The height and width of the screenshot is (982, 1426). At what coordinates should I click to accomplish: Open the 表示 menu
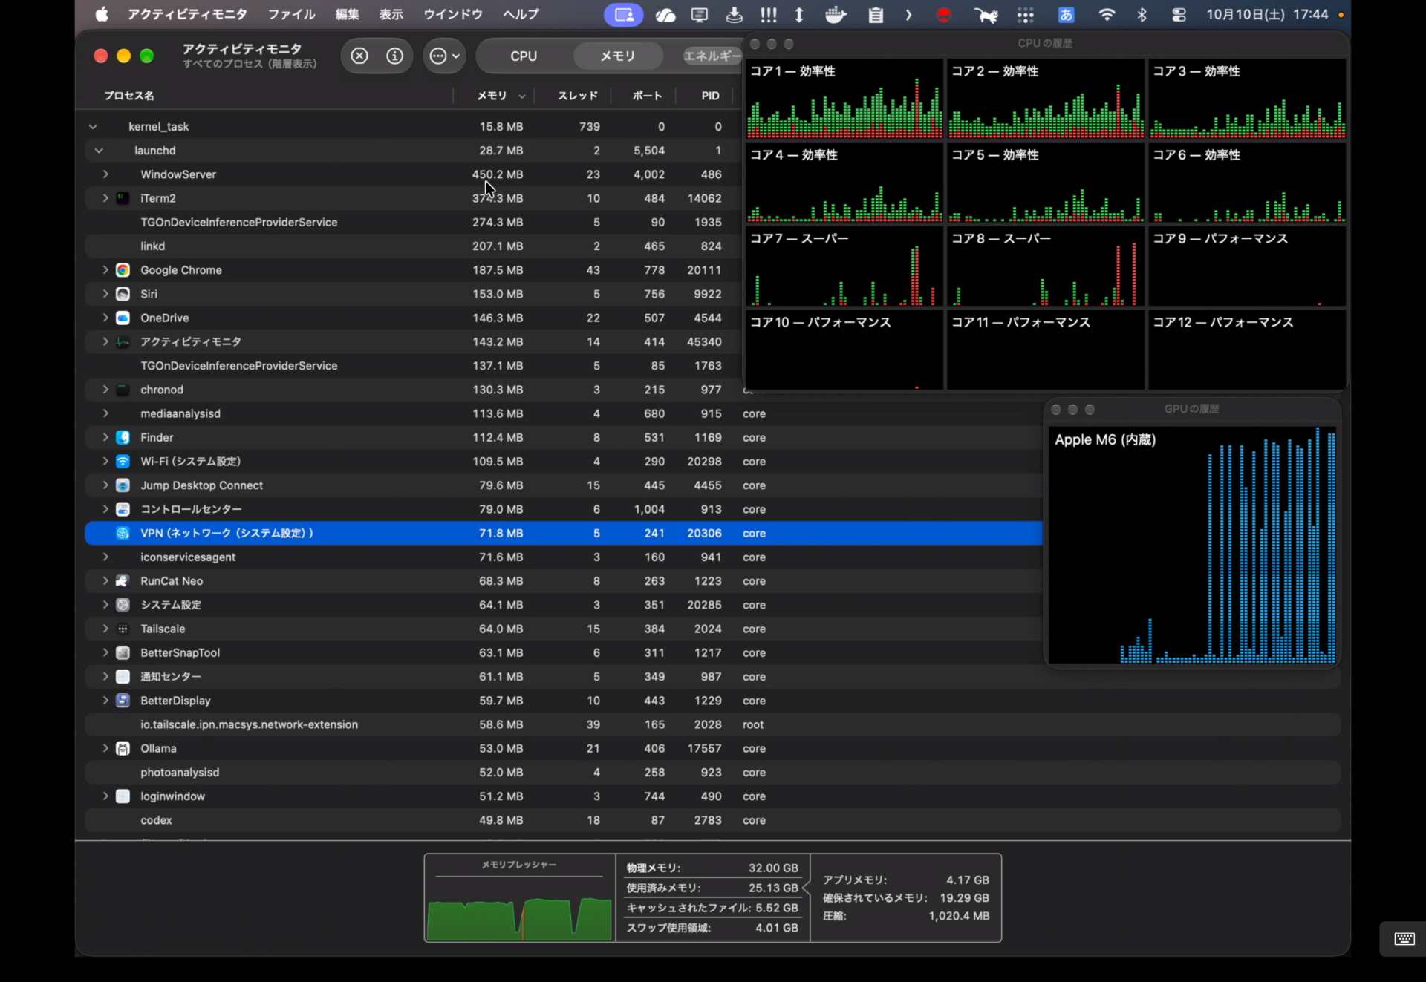pos(391,14)
